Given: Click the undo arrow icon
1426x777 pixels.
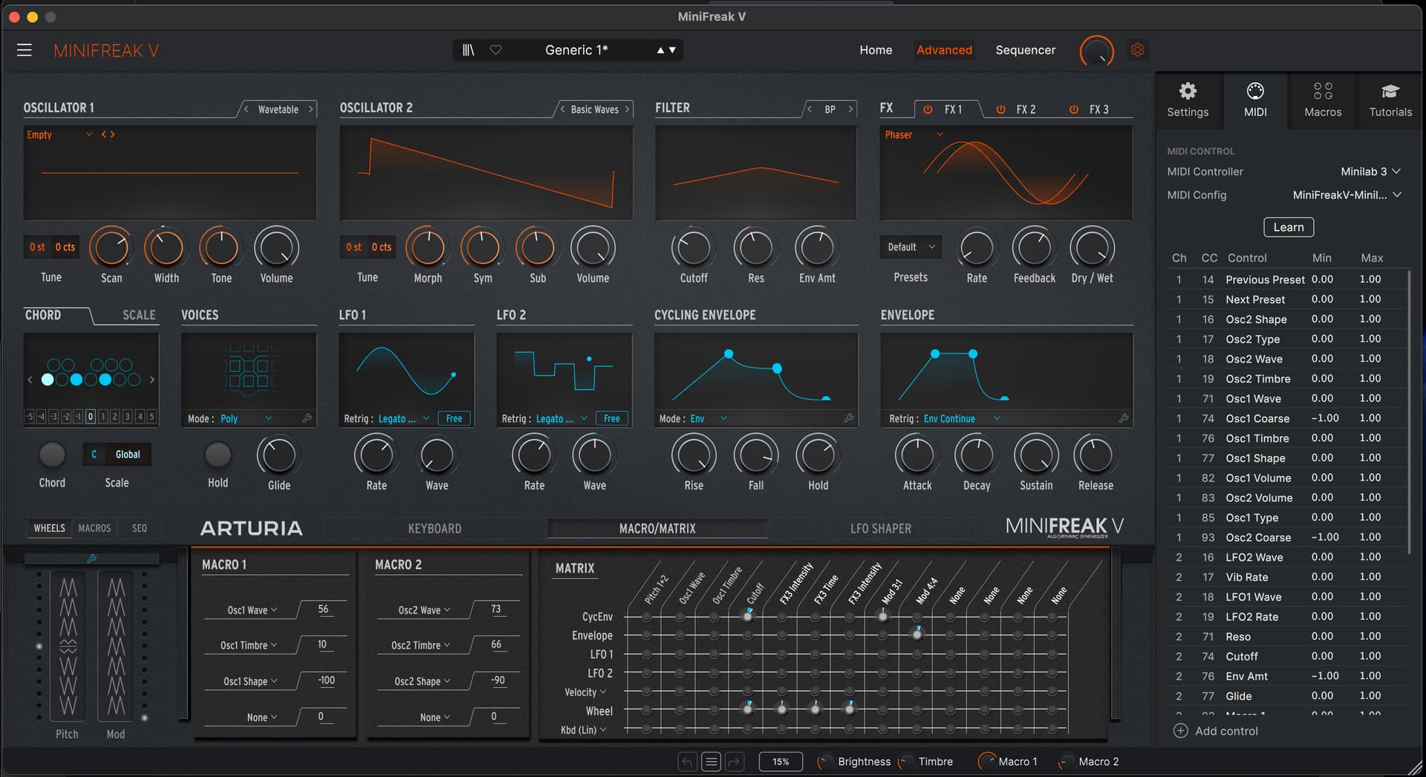Looking at the screenshot, I should (688, 761).
